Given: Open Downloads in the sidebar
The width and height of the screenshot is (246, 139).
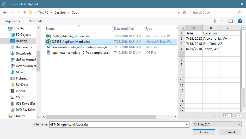Looking at the screenshot, I should pyautogui.click(x=23, y=53).
